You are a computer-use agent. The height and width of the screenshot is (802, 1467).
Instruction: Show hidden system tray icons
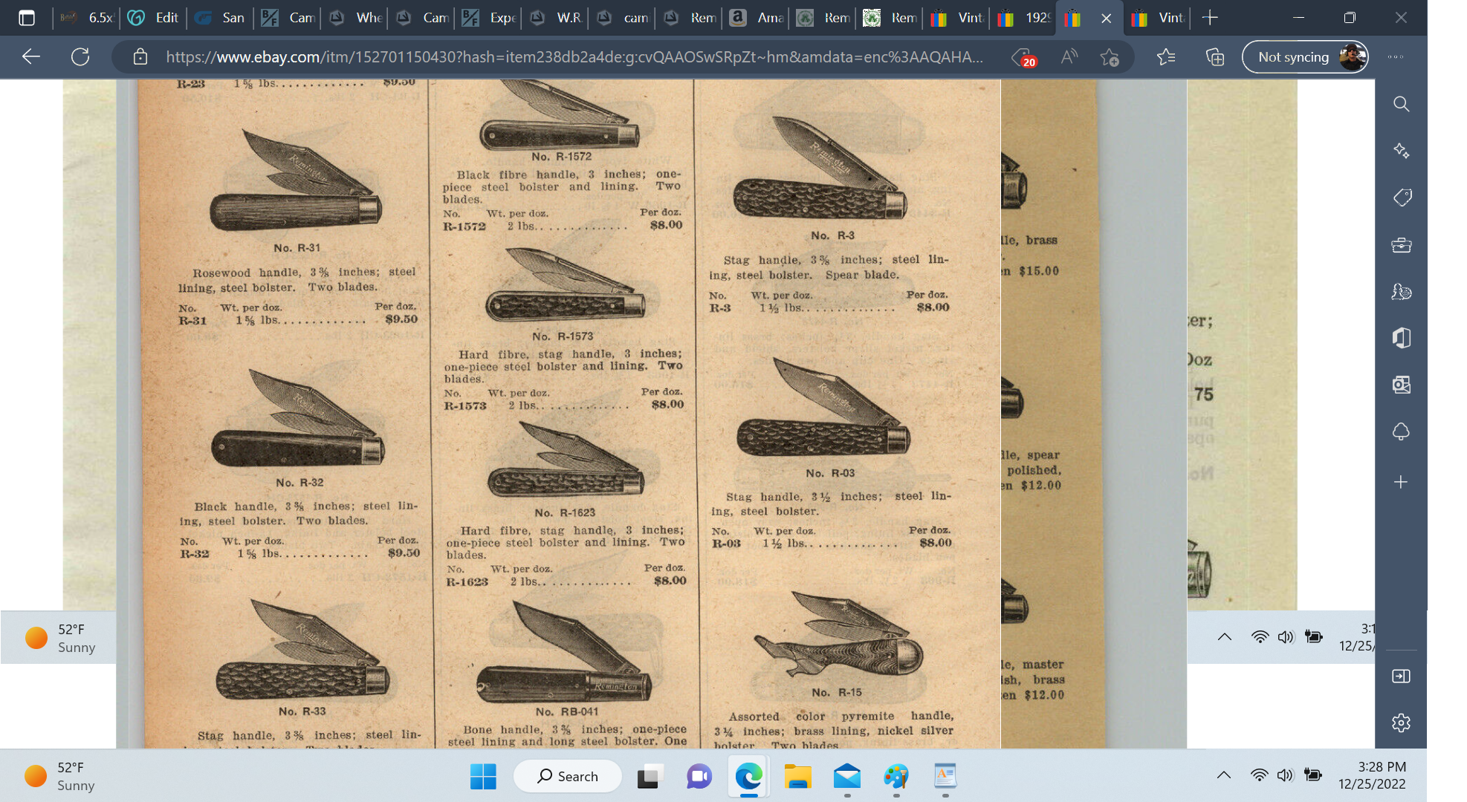(x=1224, y=775)
